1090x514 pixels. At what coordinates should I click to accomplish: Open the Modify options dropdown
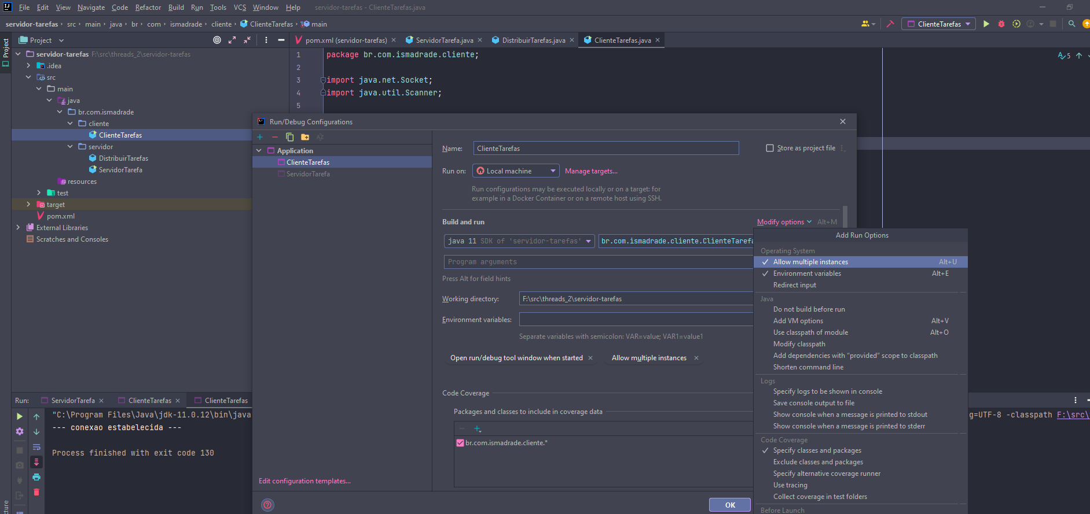click(784, 222)
